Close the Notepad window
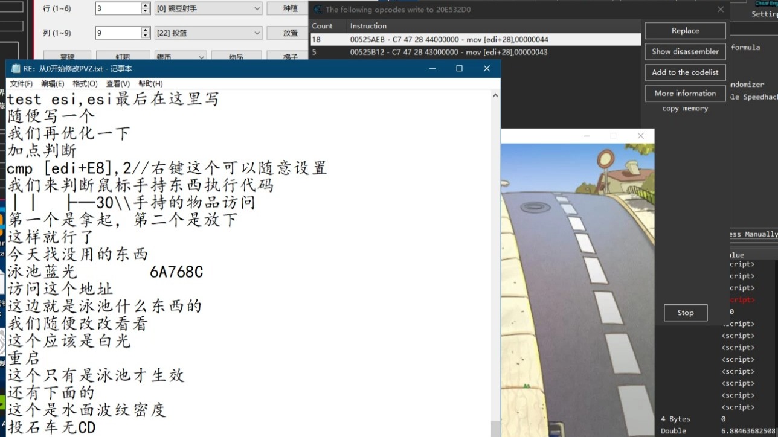778x437 pixels. tap(486, 69)
